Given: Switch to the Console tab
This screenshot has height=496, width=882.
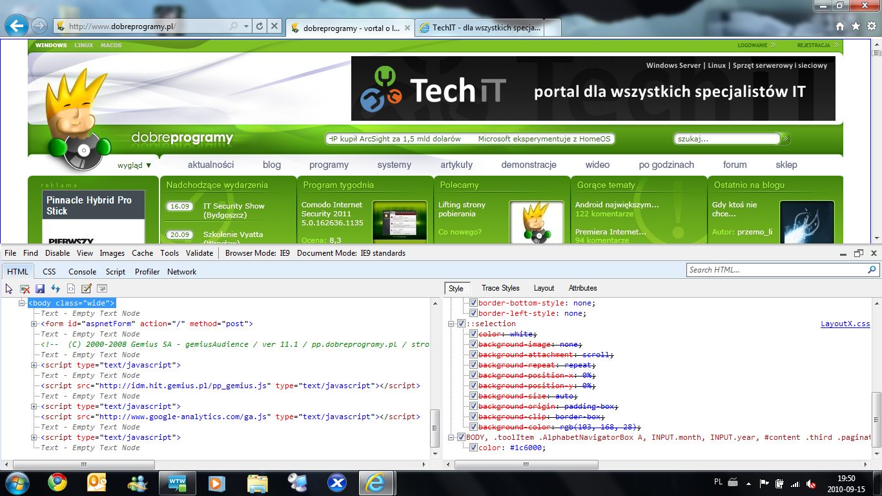Looking at the screenshot, I should (x=83, y=272).
